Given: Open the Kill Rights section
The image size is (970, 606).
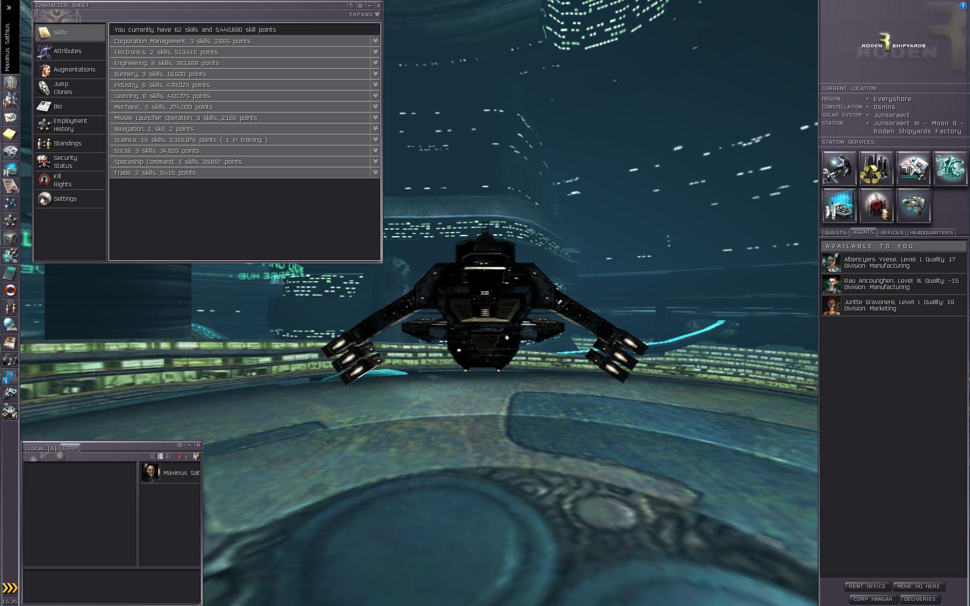Looking at the screenshot, I should pyautogui.click(x=70, y=180).
